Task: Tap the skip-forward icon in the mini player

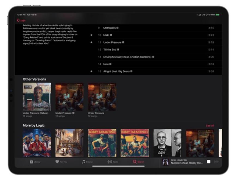Action: pyautogui.click(x=216, y=161)
